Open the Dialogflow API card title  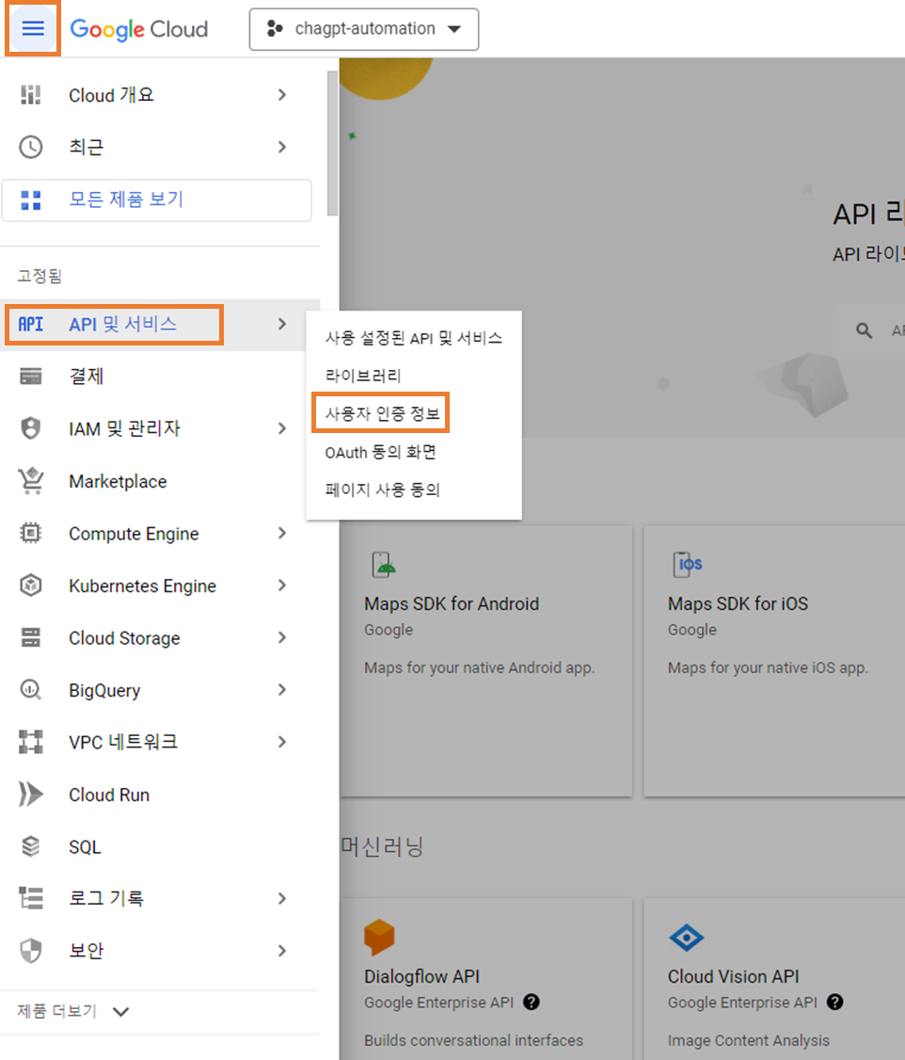pos(421,976)
